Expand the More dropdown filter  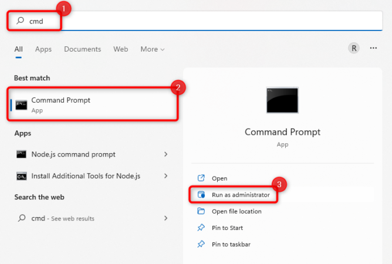click(x=153, y=49)
